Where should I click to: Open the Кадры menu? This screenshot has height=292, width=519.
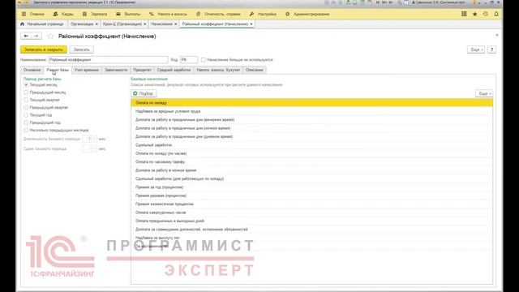click(x=63, y=15)
